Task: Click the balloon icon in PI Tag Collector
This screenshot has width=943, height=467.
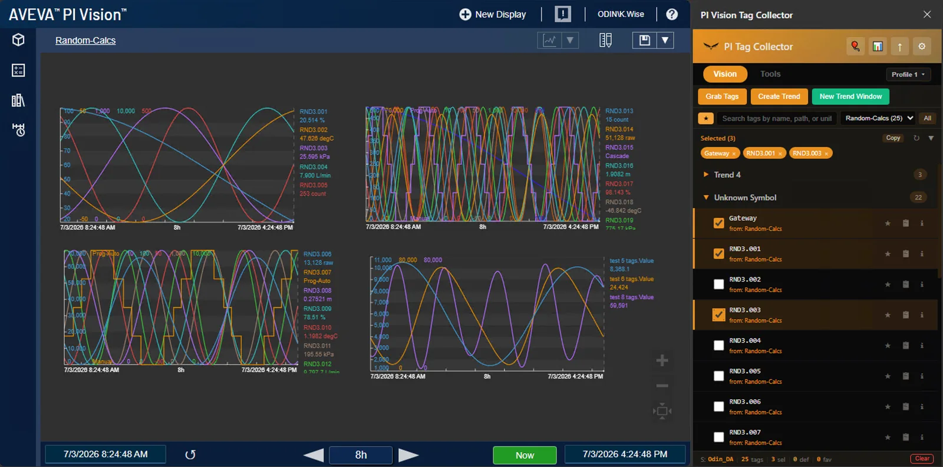Action: pyautogui.click(x=855, y=47)
